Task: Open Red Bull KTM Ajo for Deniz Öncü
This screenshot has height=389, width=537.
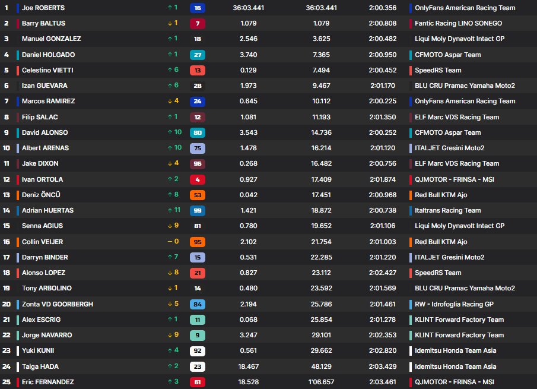Action: tap(441, 195)
